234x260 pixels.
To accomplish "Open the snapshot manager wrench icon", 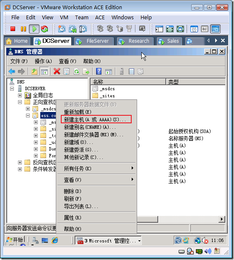I will pyautogui.click(x=83, y=29).
